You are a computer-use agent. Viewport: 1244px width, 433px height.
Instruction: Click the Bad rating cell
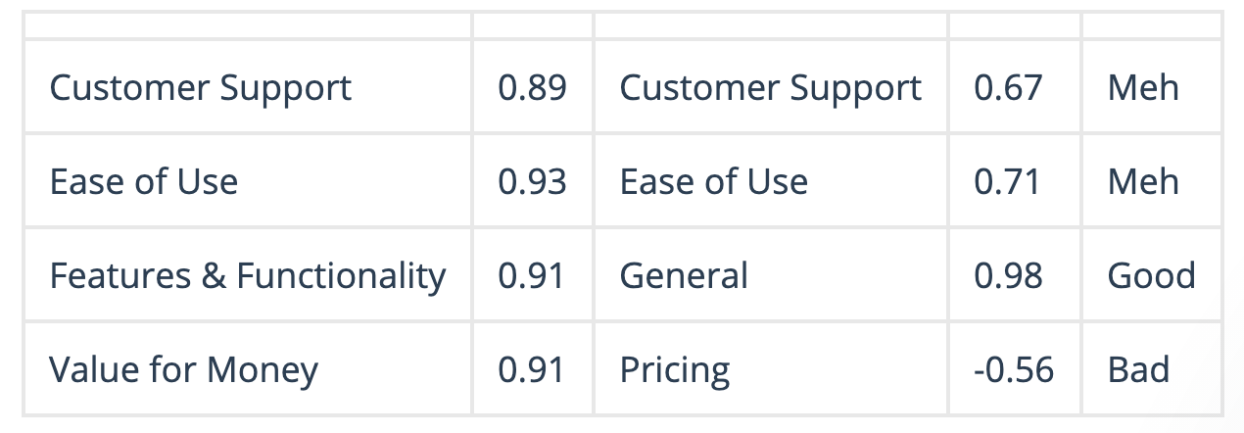pos(1138,369)
